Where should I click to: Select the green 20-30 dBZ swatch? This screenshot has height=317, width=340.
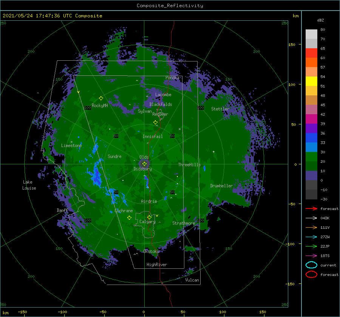[311, 157]
